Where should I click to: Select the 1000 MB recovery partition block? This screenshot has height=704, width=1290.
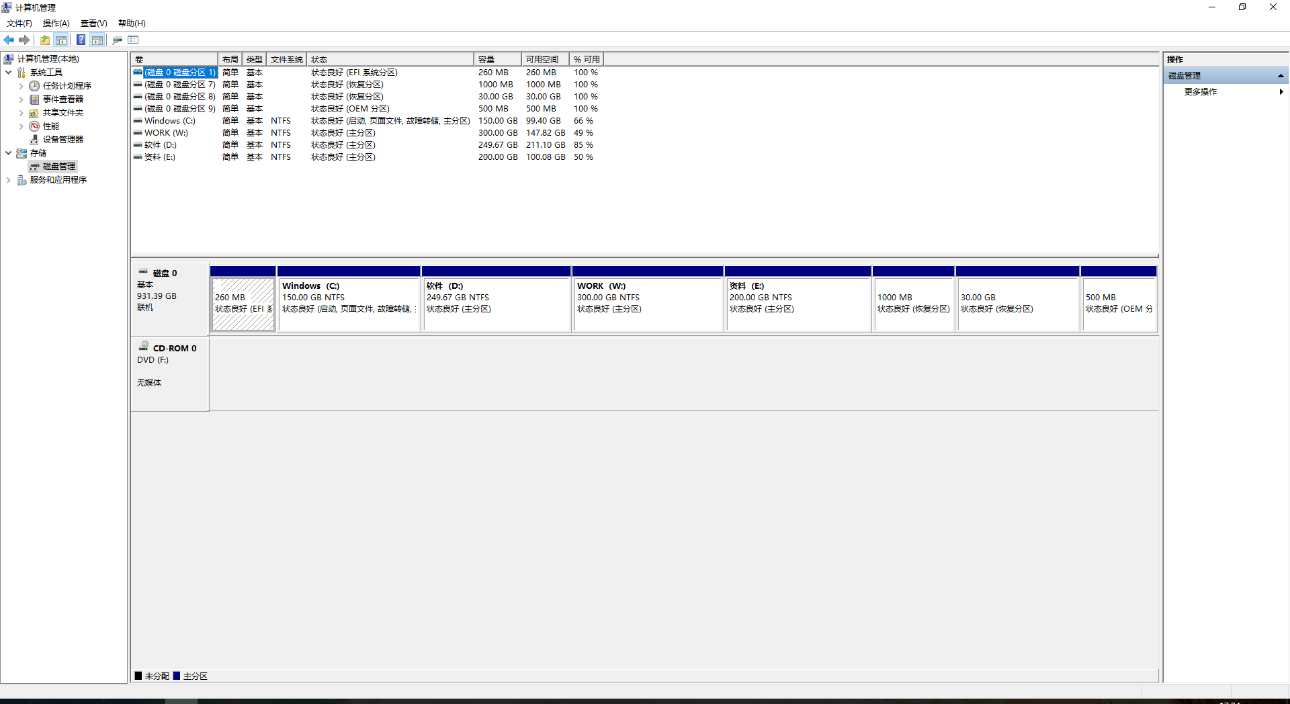click(x=914, y=299)
